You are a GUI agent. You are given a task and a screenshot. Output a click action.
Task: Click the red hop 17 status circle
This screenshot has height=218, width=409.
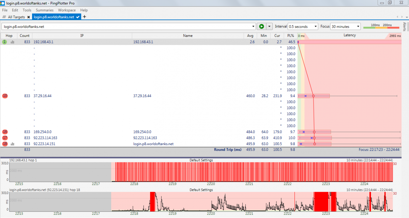click(5, 138)
